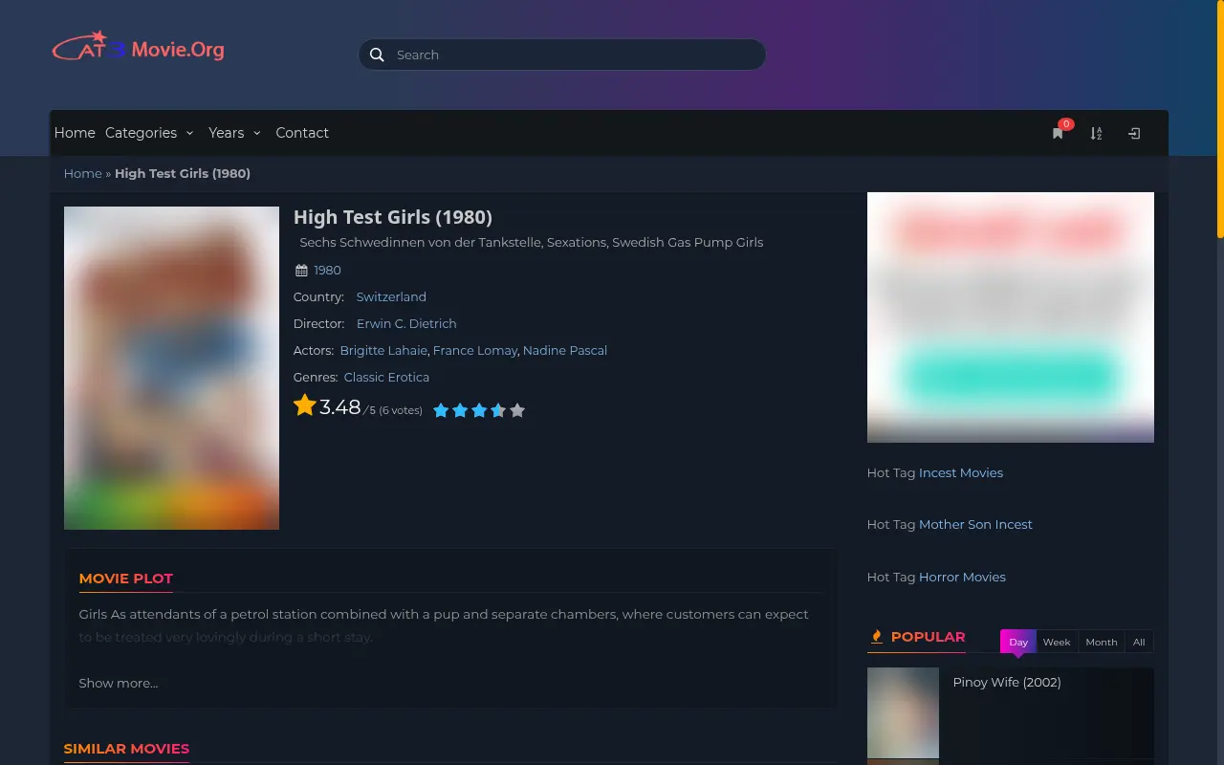Screen dimensions: 1224x765
Task: Click the page's vertical scrollbar thumb
Action: pyautogui.click(x=1220, y=119)
